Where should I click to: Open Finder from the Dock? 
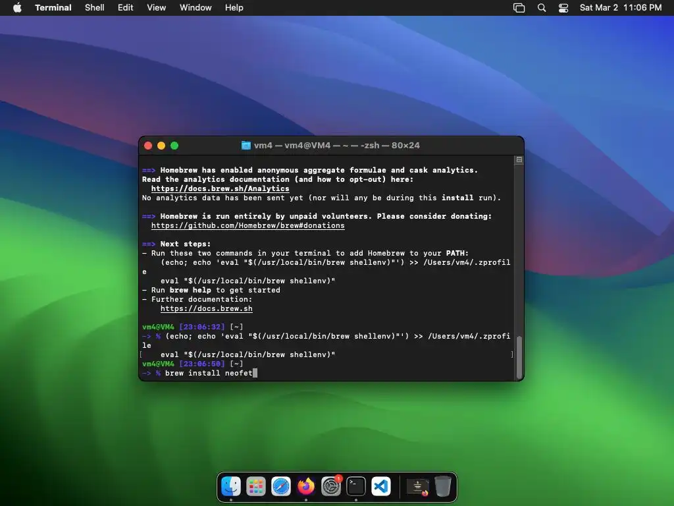231,487
